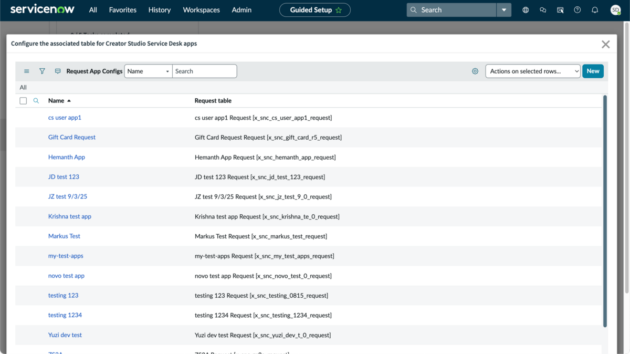Show the list filter funnel icon

(42, 71)
